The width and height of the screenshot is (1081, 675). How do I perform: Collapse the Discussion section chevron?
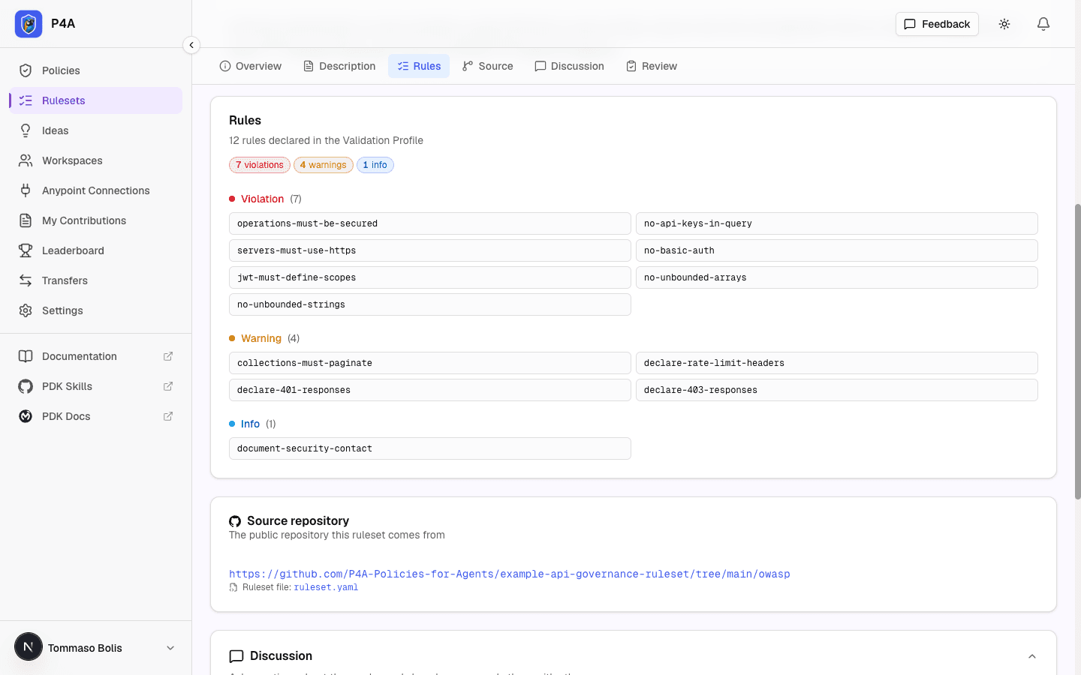[1032, 656]
